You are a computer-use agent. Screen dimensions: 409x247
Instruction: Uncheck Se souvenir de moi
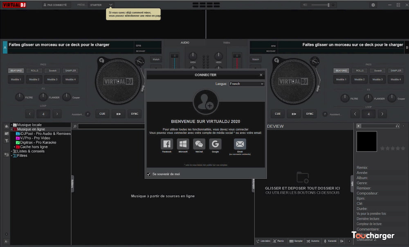click(149, 174)
